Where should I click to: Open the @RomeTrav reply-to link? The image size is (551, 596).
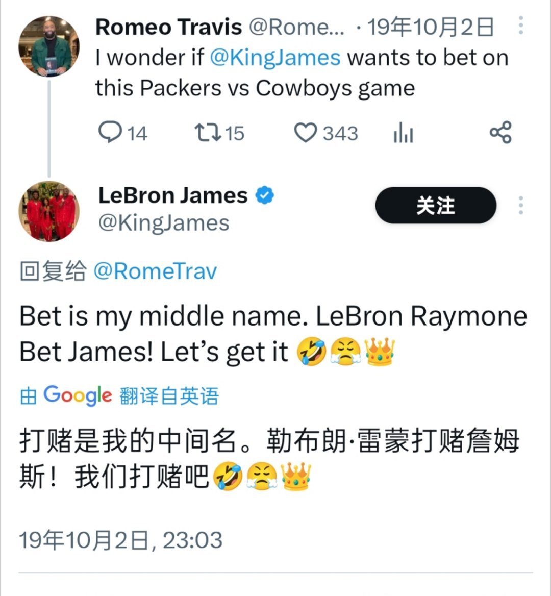pyautogui.click(x=156, y=271)
